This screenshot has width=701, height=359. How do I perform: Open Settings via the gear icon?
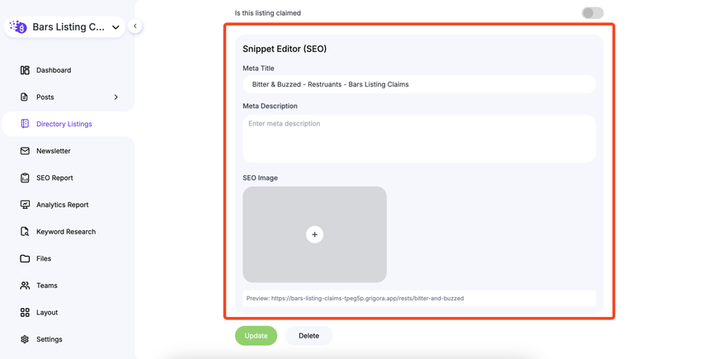[x=25, y=339]
